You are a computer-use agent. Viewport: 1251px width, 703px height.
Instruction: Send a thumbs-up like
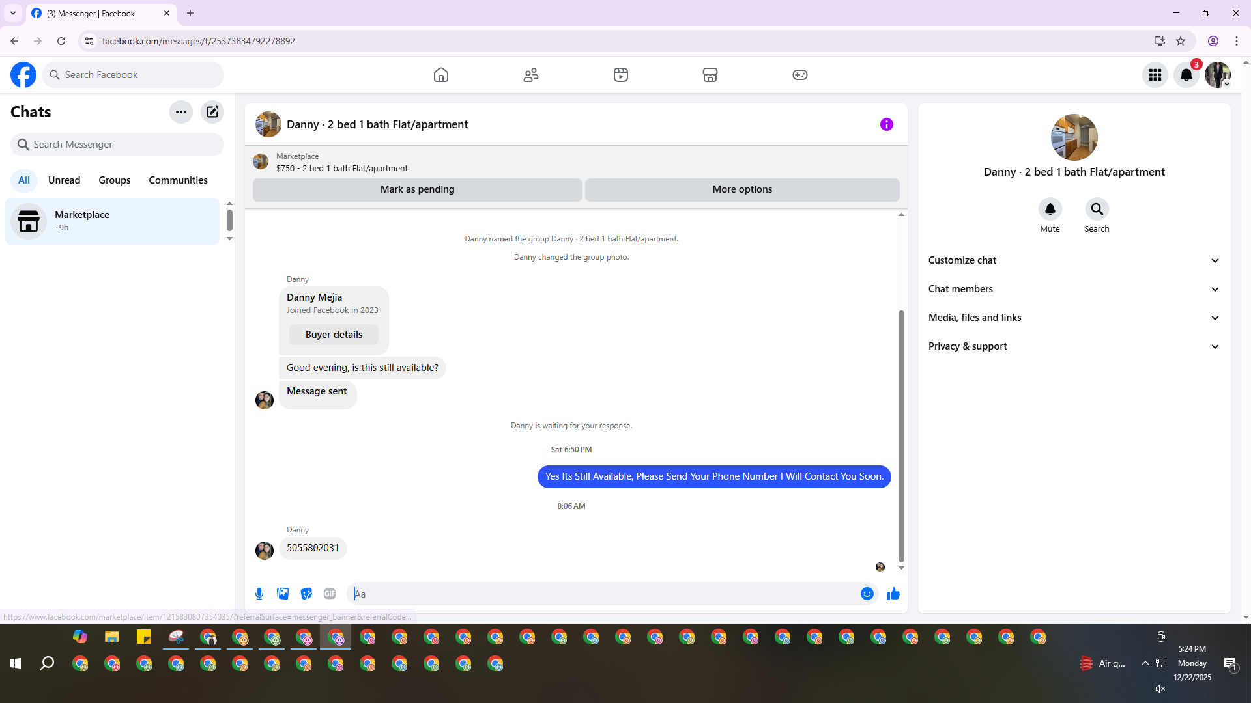pos(893,594)
